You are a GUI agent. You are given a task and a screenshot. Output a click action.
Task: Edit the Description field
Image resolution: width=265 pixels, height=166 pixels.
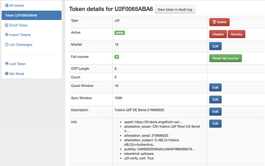[215, 111]
